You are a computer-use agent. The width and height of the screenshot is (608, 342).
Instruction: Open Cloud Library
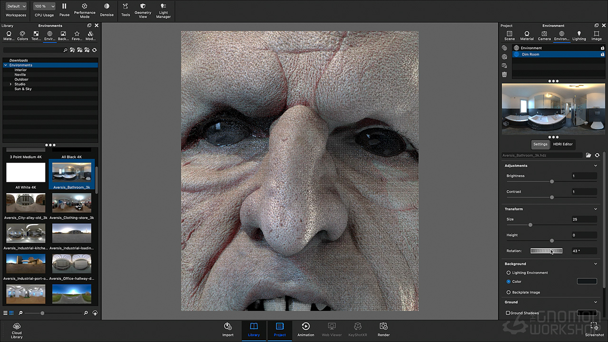point(17,326)
